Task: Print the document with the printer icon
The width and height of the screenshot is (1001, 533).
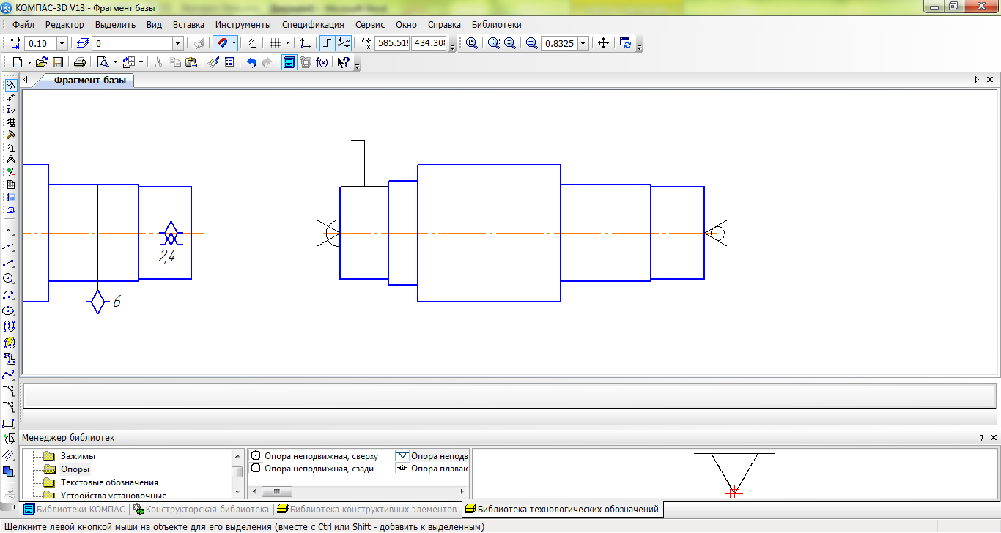Action: (x=80, y=63)
